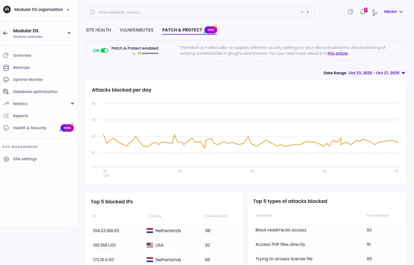This screenshot has height=265, width=414.
Task: Disable the Patch & Protect toggle
Action: [x=104, y=51]
